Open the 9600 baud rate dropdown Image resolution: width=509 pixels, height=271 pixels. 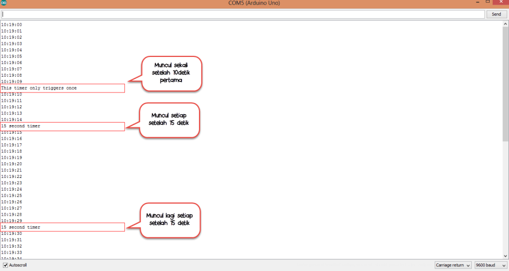(x=491, y=265)
